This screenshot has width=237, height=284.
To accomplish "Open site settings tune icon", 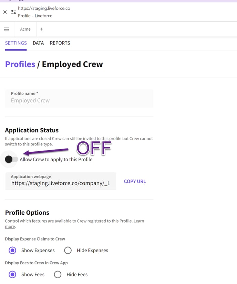I will [x=13, y=12].
